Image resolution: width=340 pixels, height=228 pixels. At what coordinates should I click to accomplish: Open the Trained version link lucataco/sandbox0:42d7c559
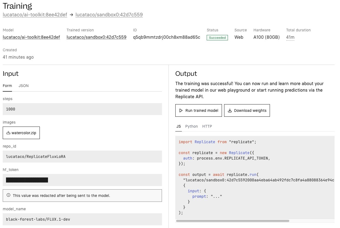(97, 37)
